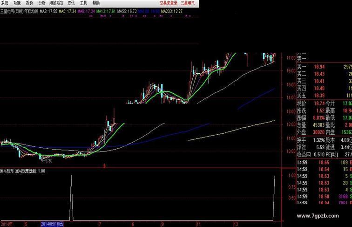Open the 港股期货 menu
Image resolution: width=352 pixels, height=227 pixels.
point(56,3)
